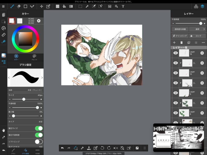207x155 pixels.
Task: Click the ruler icon in left sidebar
Action: pos(4,35)
